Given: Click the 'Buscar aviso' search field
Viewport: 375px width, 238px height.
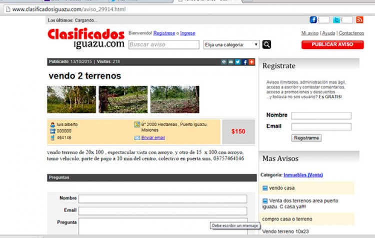Looking at the screenshot, I should [x=163, y=44].
